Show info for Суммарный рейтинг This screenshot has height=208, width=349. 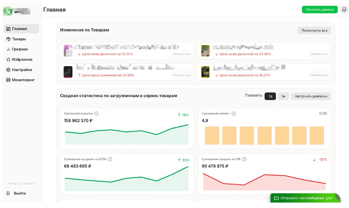coord(233,114)
